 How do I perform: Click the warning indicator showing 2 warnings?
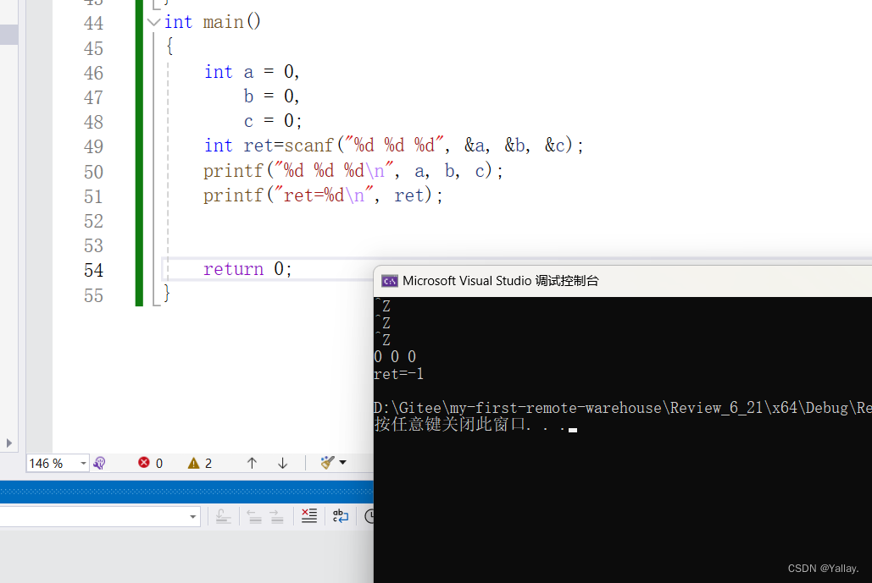coord(192,463)
